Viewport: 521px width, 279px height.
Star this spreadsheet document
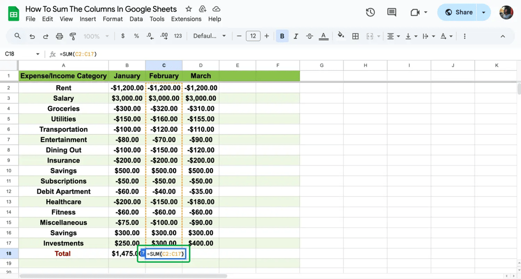pos(189,9)
